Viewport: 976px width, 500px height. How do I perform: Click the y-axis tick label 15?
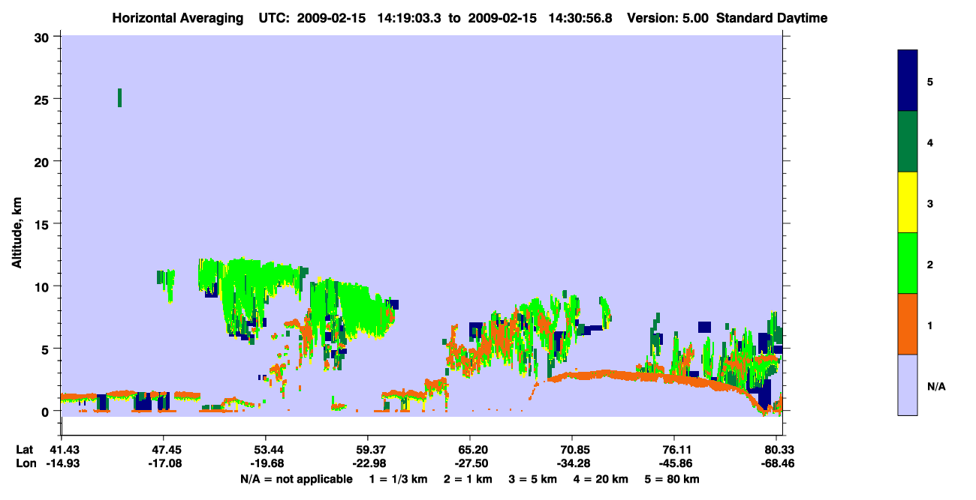44,224
